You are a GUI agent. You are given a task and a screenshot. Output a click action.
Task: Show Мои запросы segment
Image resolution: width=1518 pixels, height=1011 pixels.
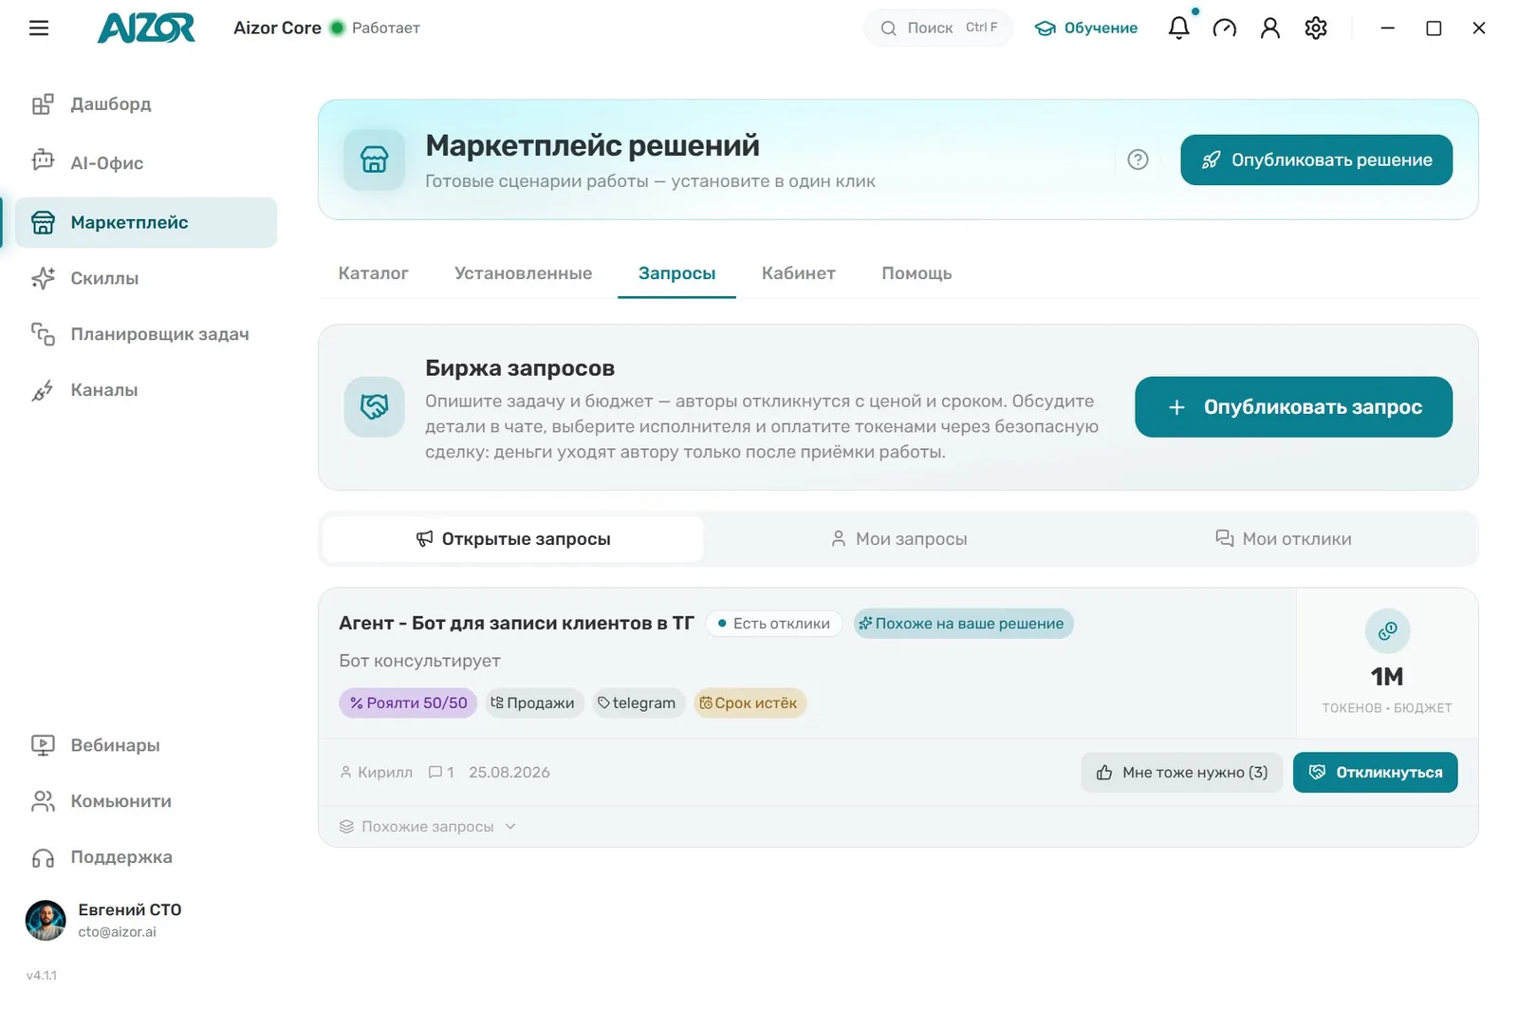pyautogui.click(x=898, y=539)
